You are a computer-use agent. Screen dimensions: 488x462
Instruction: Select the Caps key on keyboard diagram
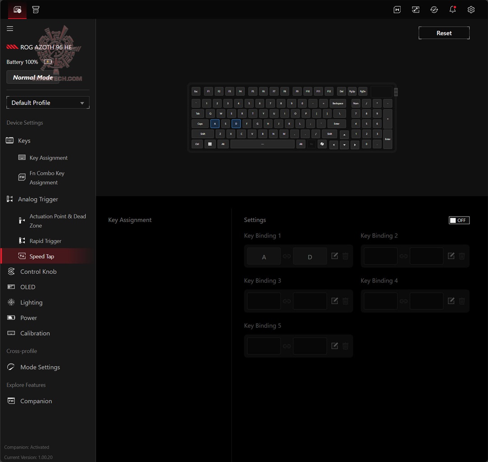pyautogui.click(x=200, y=123)
